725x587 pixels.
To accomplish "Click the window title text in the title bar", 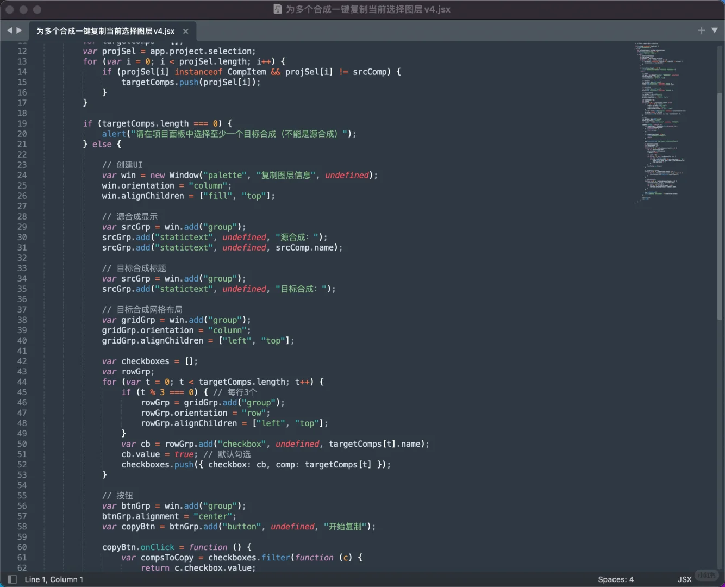I will (x=368, y=9).
